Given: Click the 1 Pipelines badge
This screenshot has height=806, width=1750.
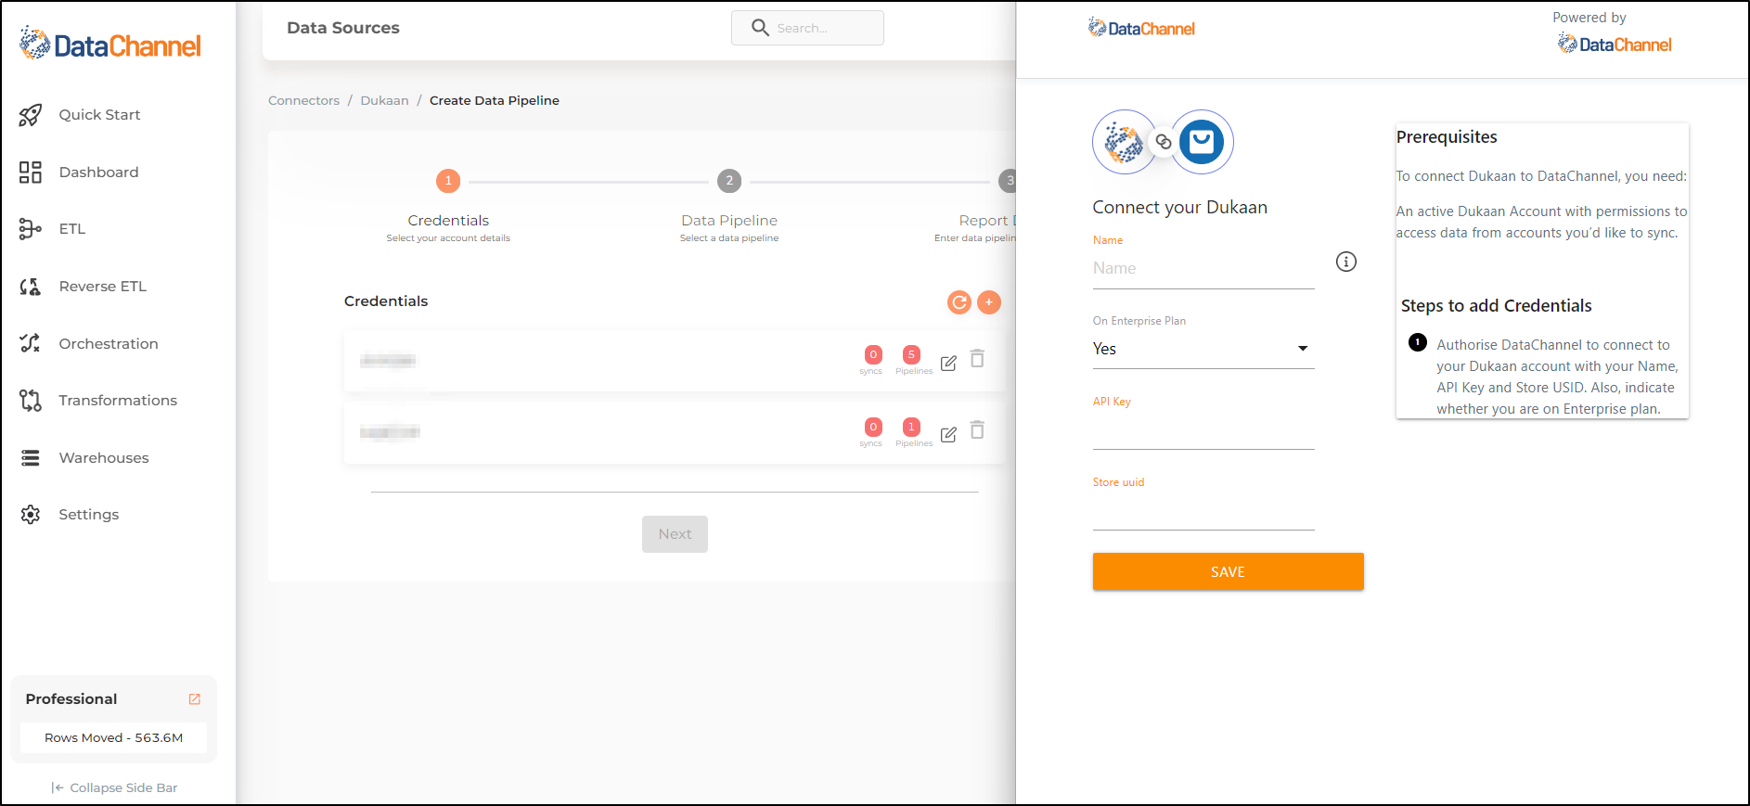Looking at the screenshot, I should pyautogui.click(x=911, y=428).
